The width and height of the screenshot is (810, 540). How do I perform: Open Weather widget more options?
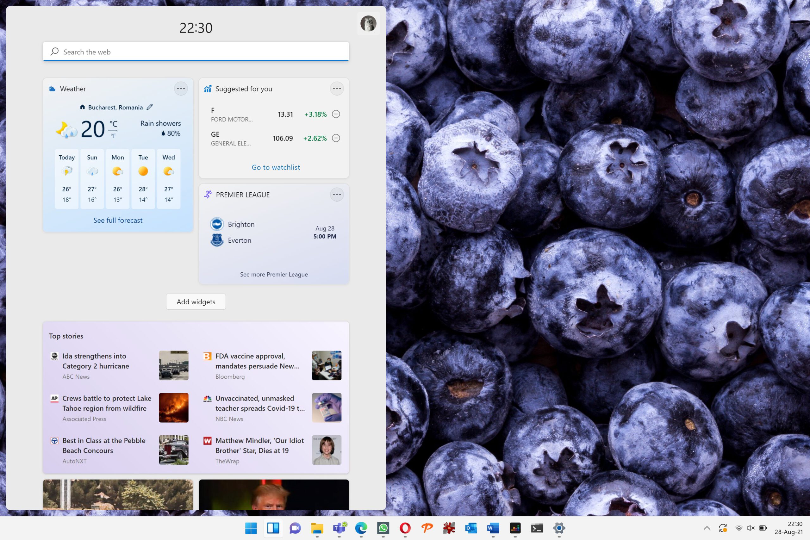tap(181, 89)
